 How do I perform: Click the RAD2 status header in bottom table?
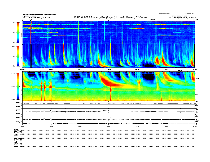(x=16, y=129)
